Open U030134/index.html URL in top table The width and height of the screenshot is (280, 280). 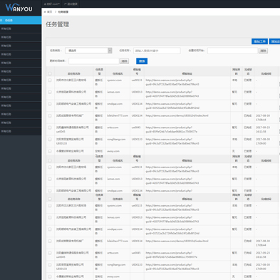tap(177, 115)
